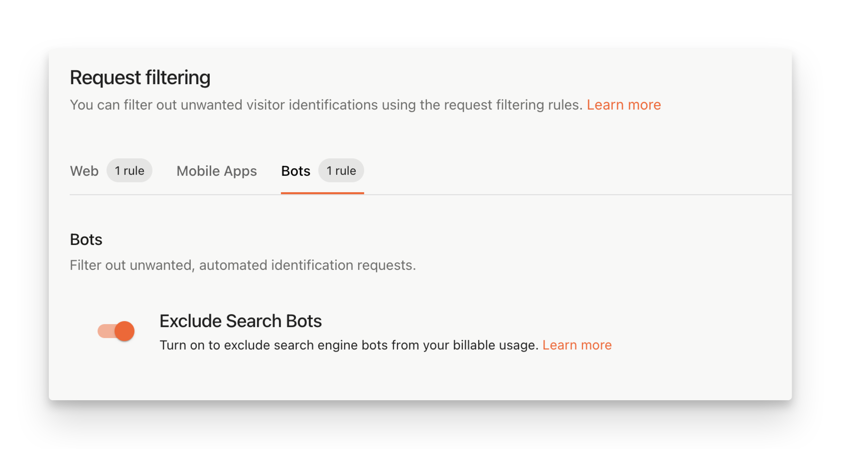The width and height of the screenshot is (841, 449).
Task: Click the Exclude Search Bots label
Action: click(x=240, y=321)
